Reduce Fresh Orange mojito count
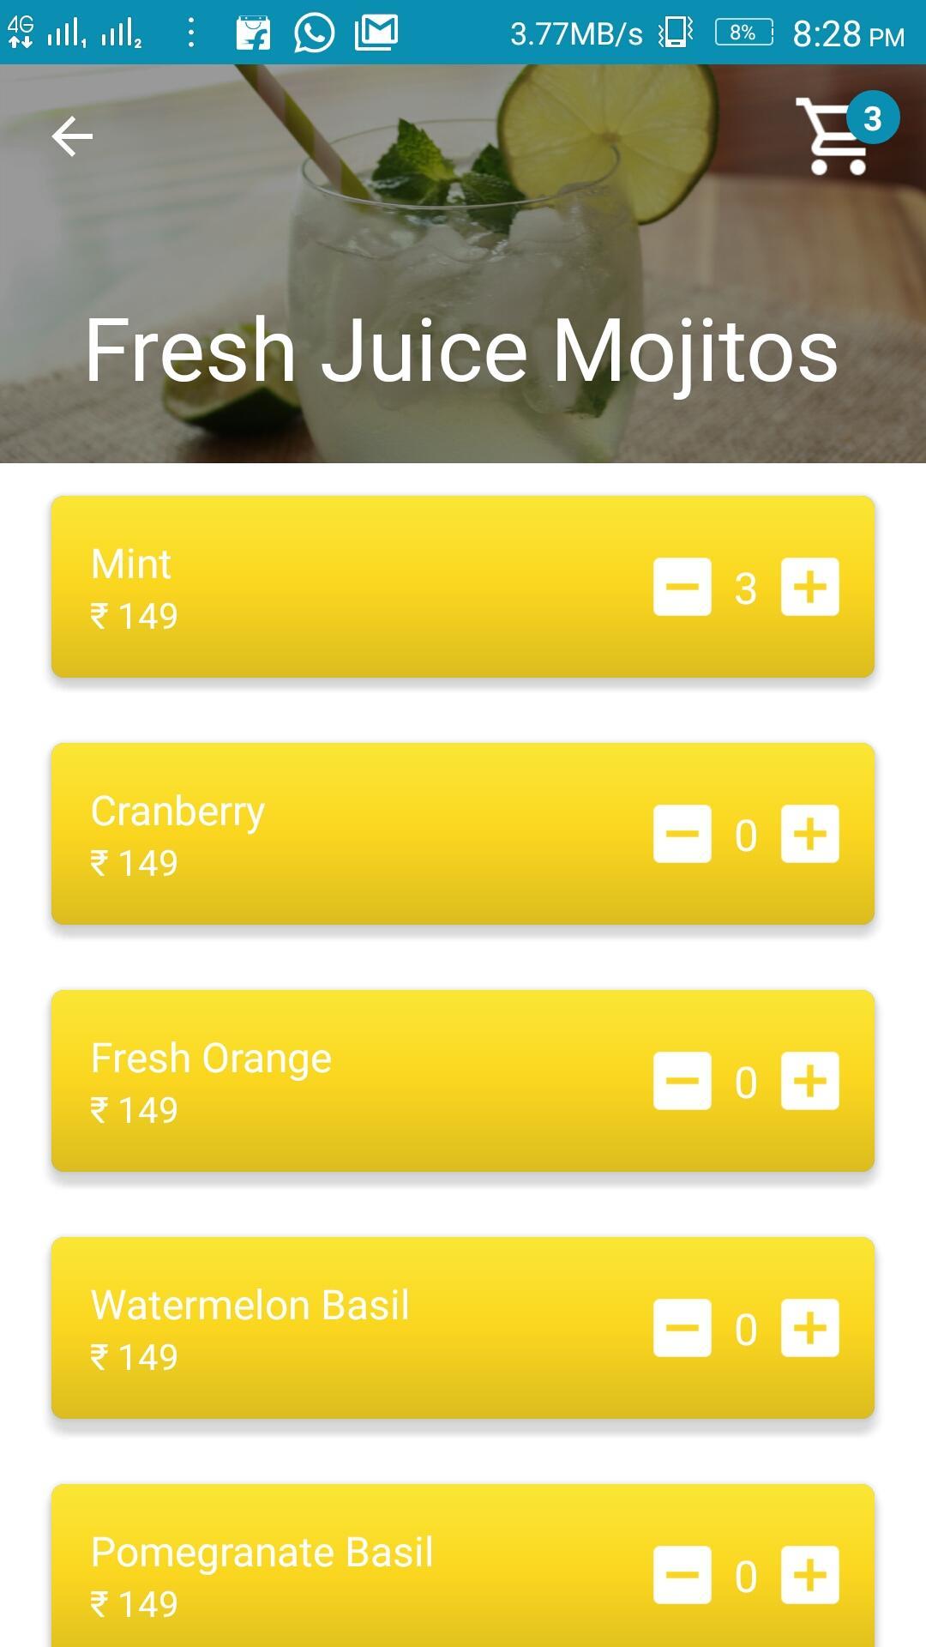This screenshot has width=926, height=1647. point(682,1082)
